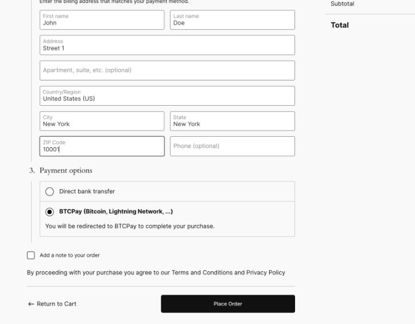Click the BTCPay redirect description text
This screenshot has height=324, width=415.
[x=130, y=226]
